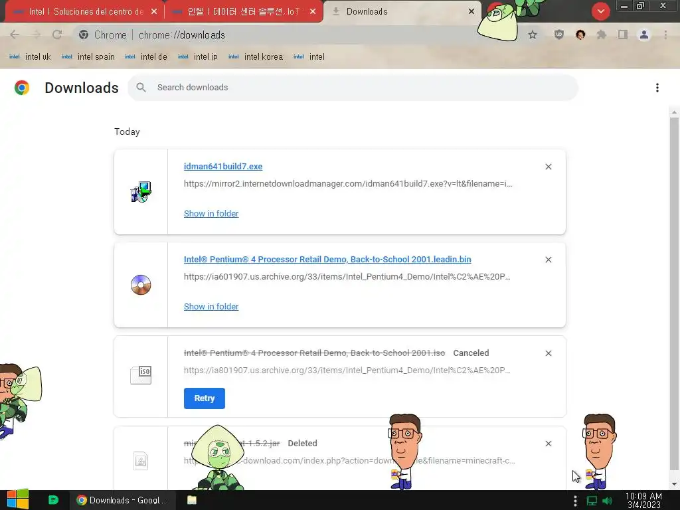680x510 pixels.
Task: Open the last 'intel' bookmark
Action: pos(309,57)
